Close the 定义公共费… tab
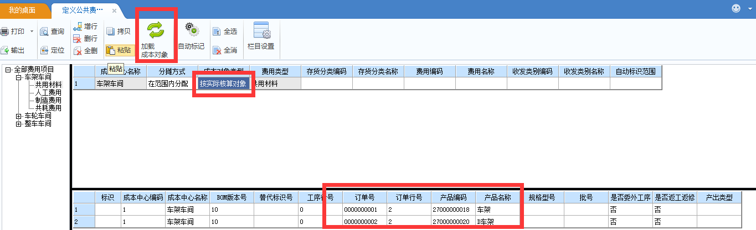This screenshot has width=756, height=230. 114,11
